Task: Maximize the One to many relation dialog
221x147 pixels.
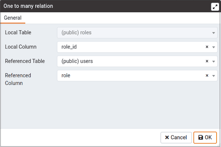Action: [x=215, y=6]
